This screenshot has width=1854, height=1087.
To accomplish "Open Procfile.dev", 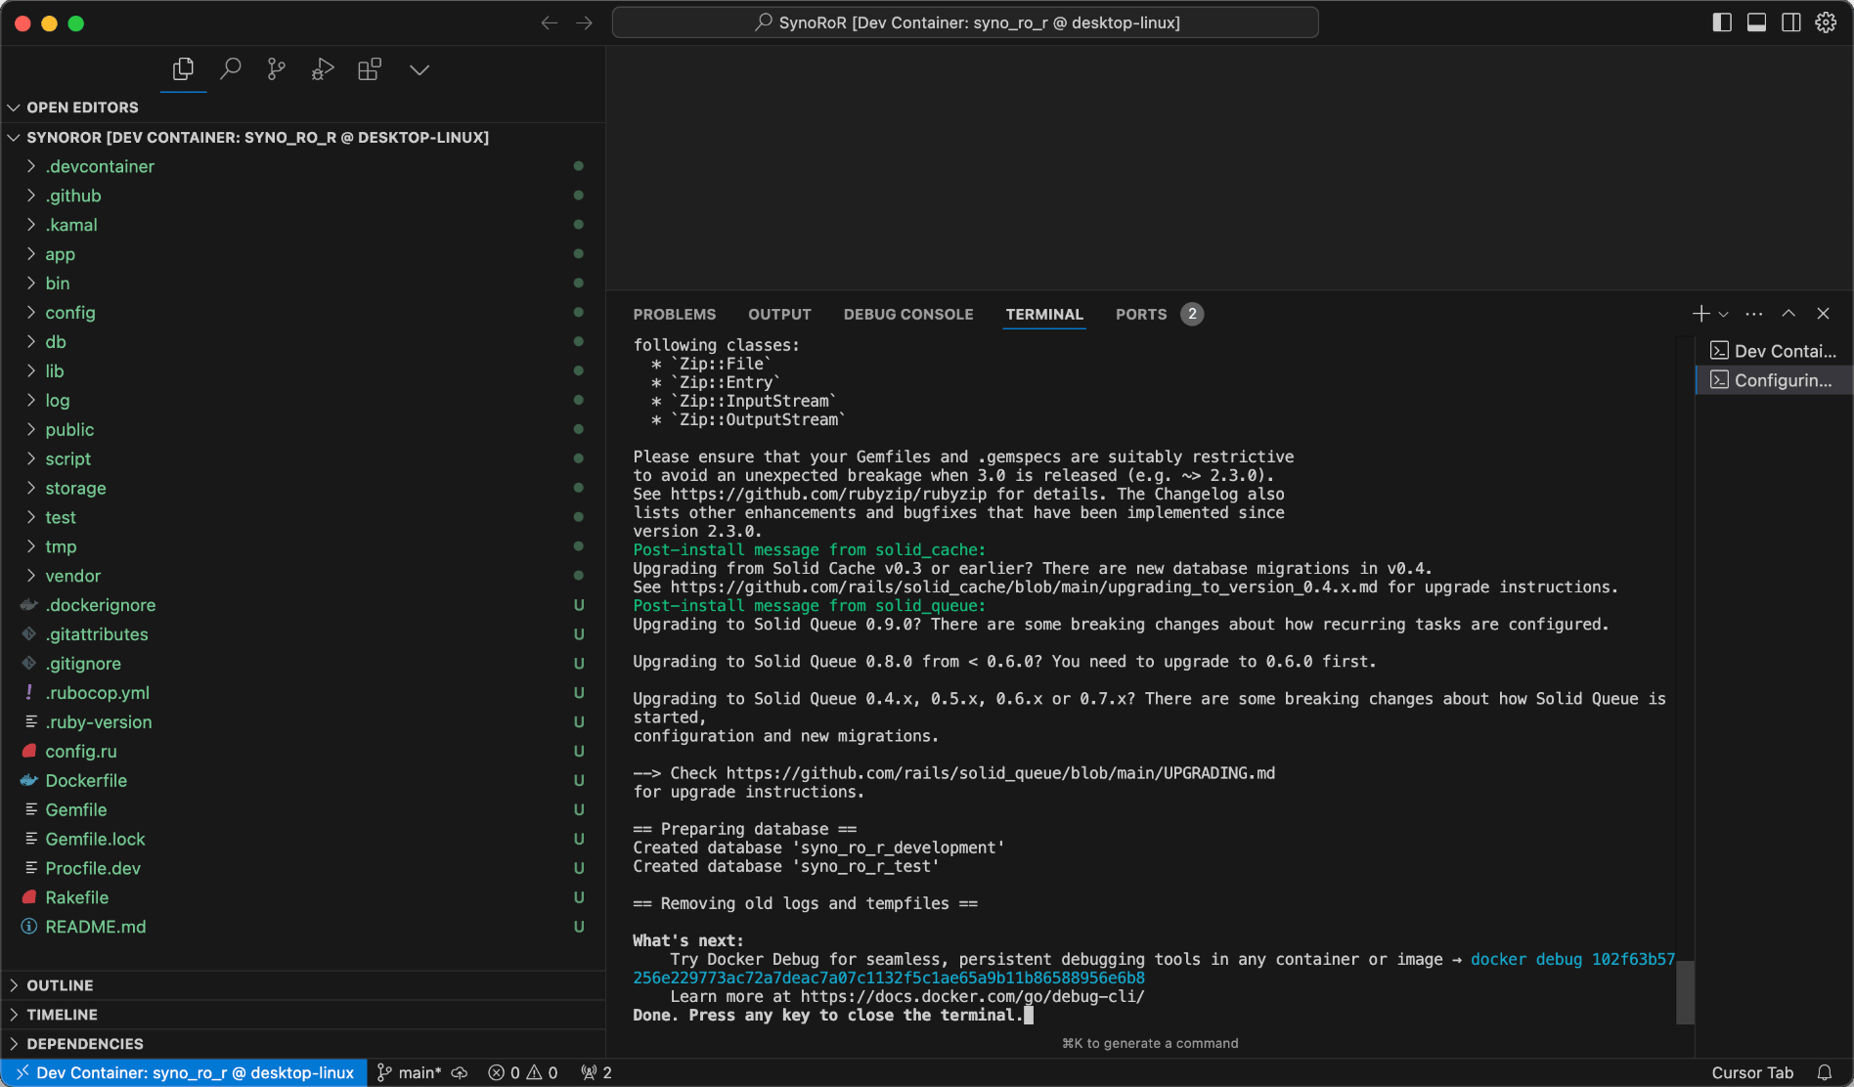I will [303, 869].
